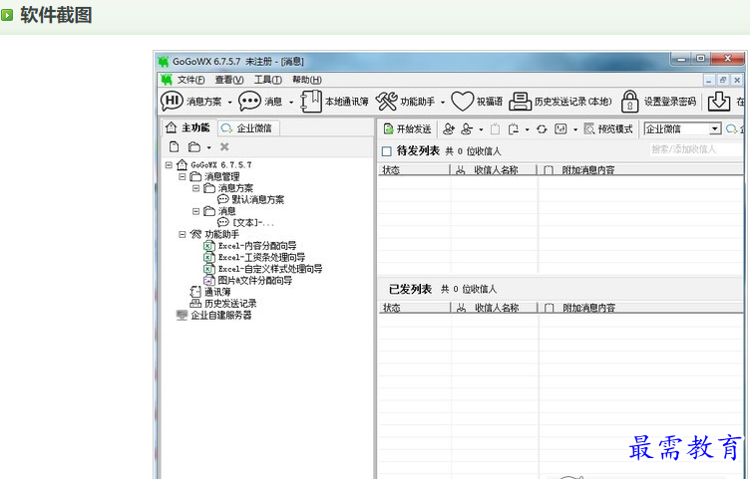Click the add recipient person icon
Image resolution: width=750 pixels, height=479 pixels.
pos(448,128)
